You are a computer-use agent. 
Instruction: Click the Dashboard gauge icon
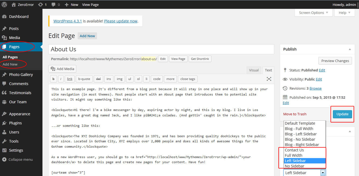tap(4, 17)
